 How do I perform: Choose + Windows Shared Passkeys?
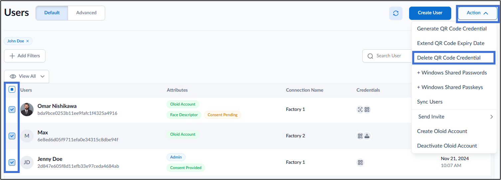coord(450,87)
